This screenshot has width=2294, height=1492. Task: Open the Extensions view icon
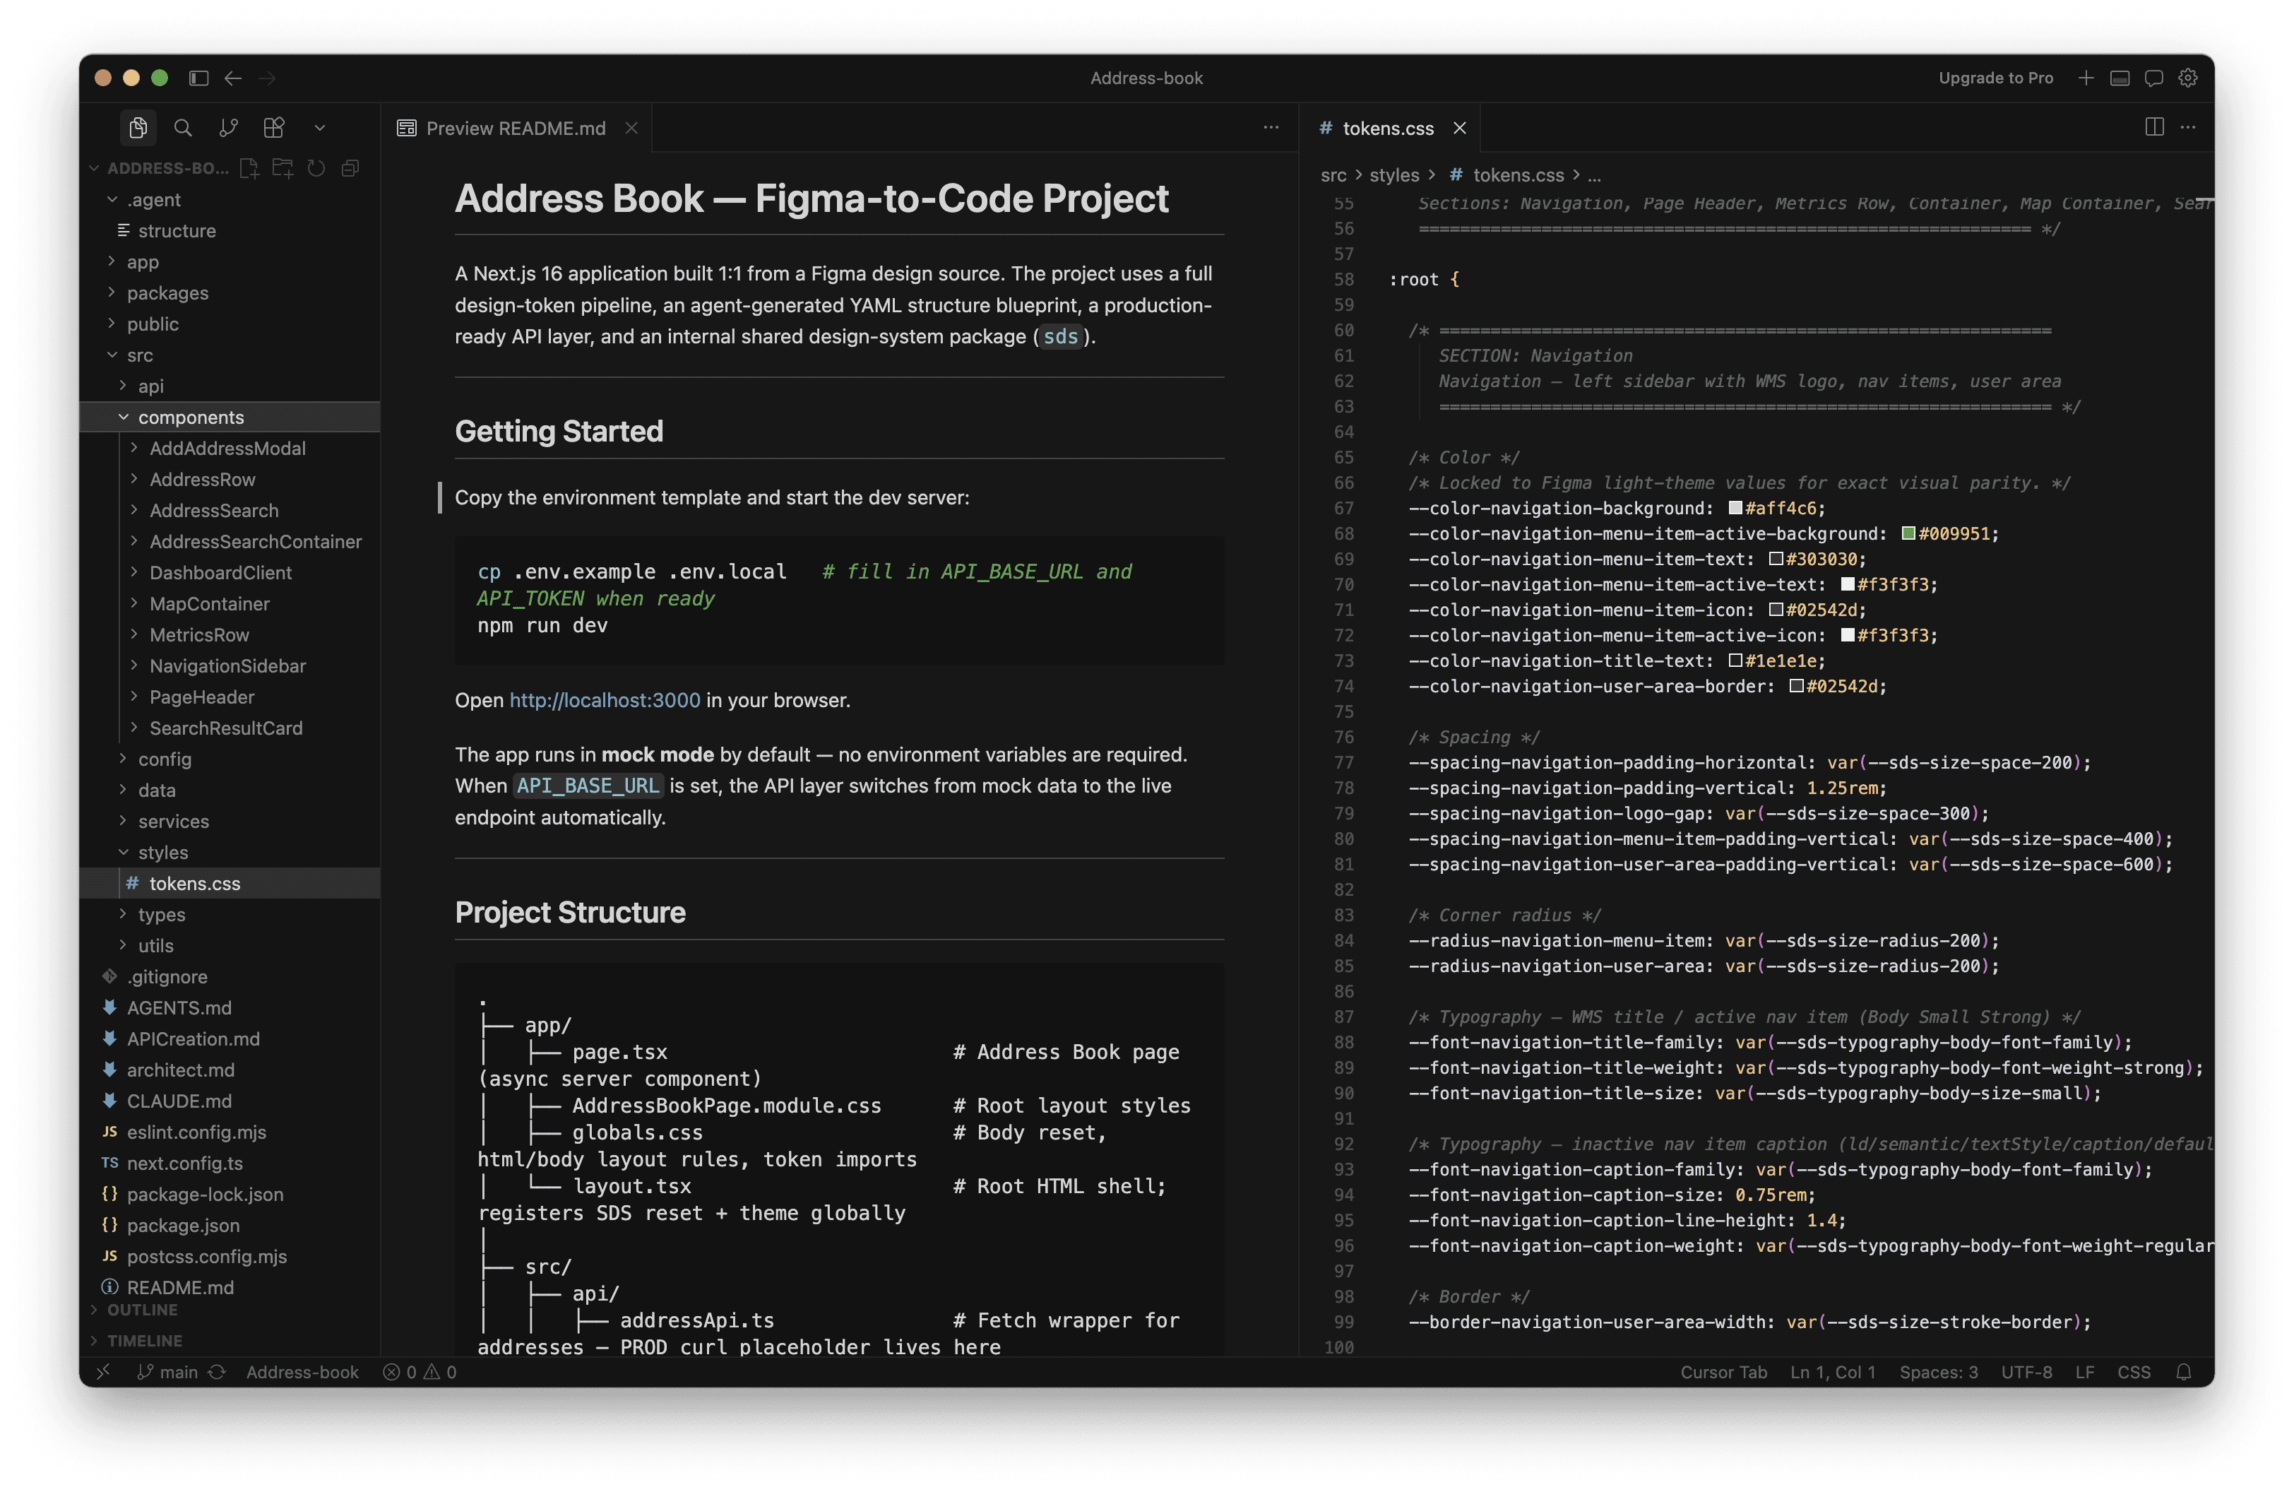pyautogui.click(x=274, y=127)
